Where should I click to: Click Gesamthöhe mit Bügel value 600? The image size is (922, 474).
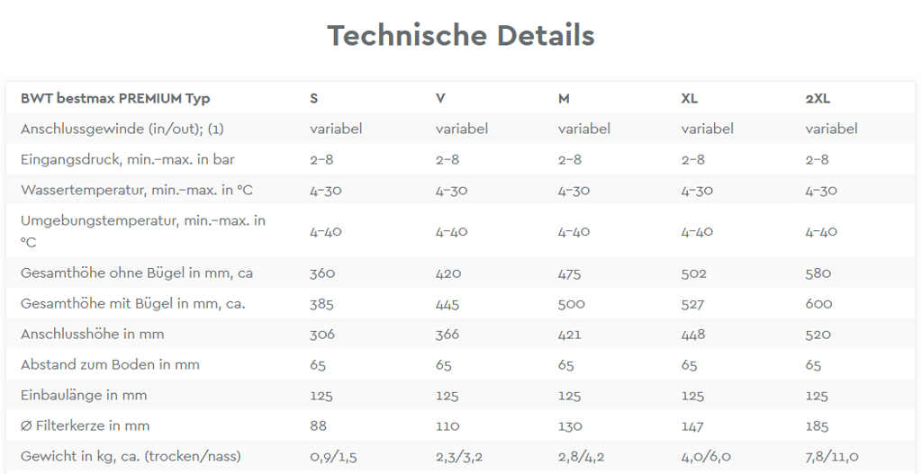click(818, 304)
